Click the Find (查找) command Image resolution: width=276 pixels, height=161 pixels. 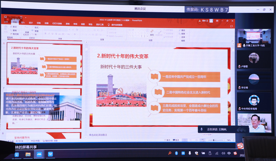[182, 30]
